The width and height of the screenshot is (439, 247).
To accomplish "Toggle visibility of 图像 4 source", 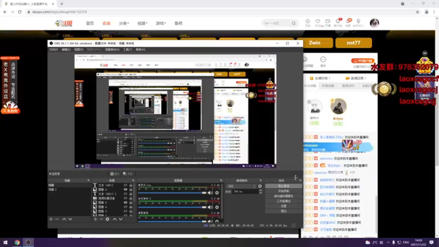I will 126,207.
